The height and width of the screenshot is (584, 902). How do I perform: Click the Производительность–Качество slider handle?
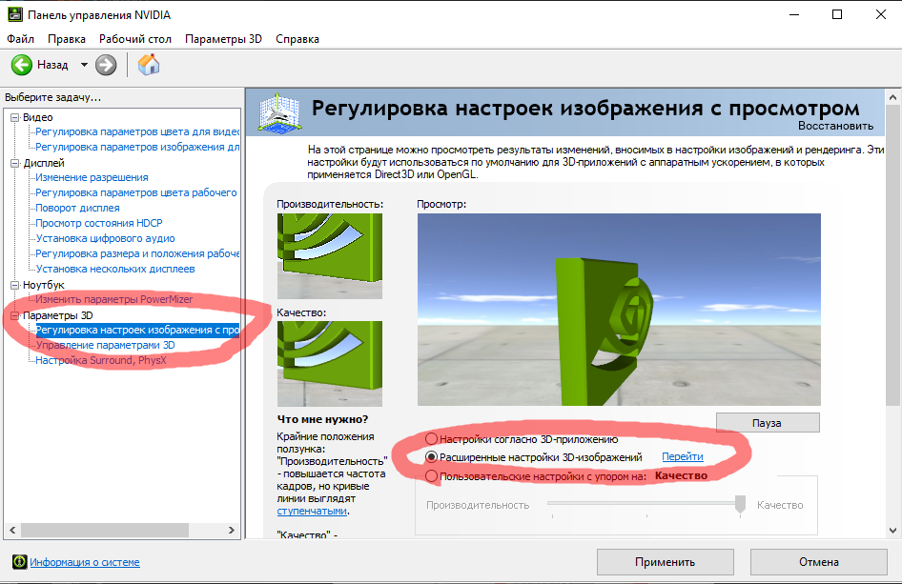[x=740, y=504]
